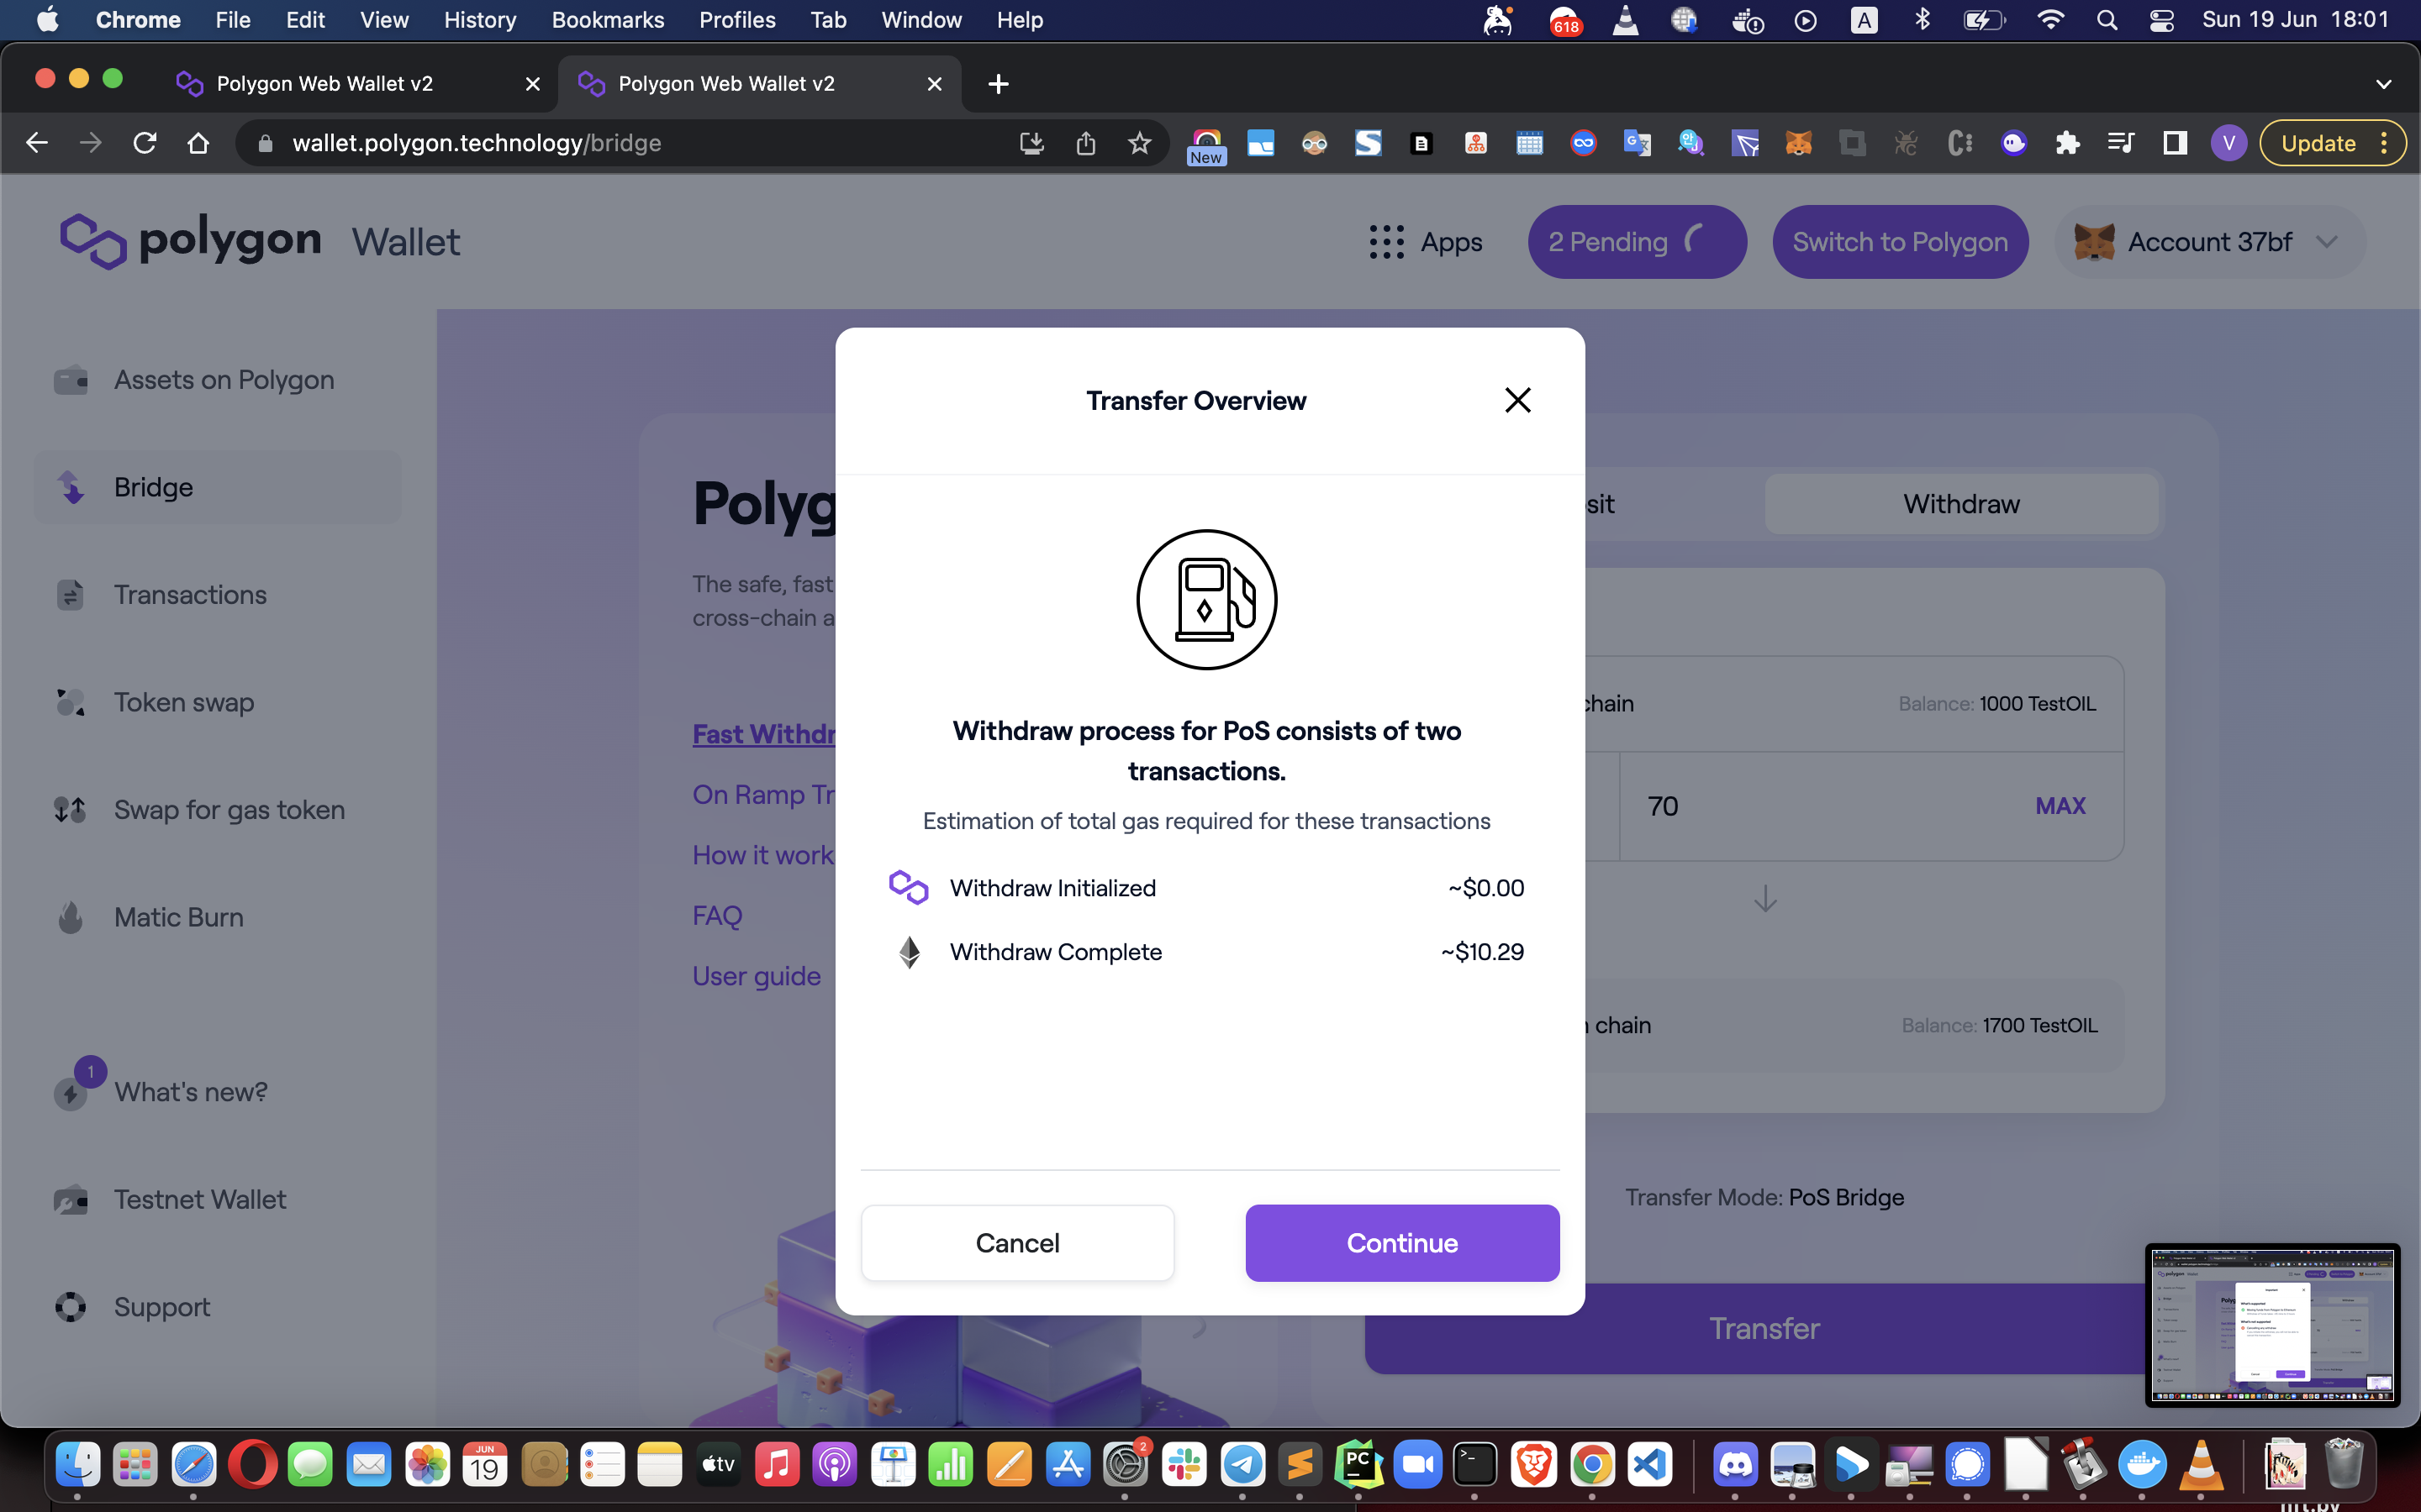This screenshot has width=2421, height=1512.
Task: Toggle the Chrome side panel
Action: (2174, 143)
